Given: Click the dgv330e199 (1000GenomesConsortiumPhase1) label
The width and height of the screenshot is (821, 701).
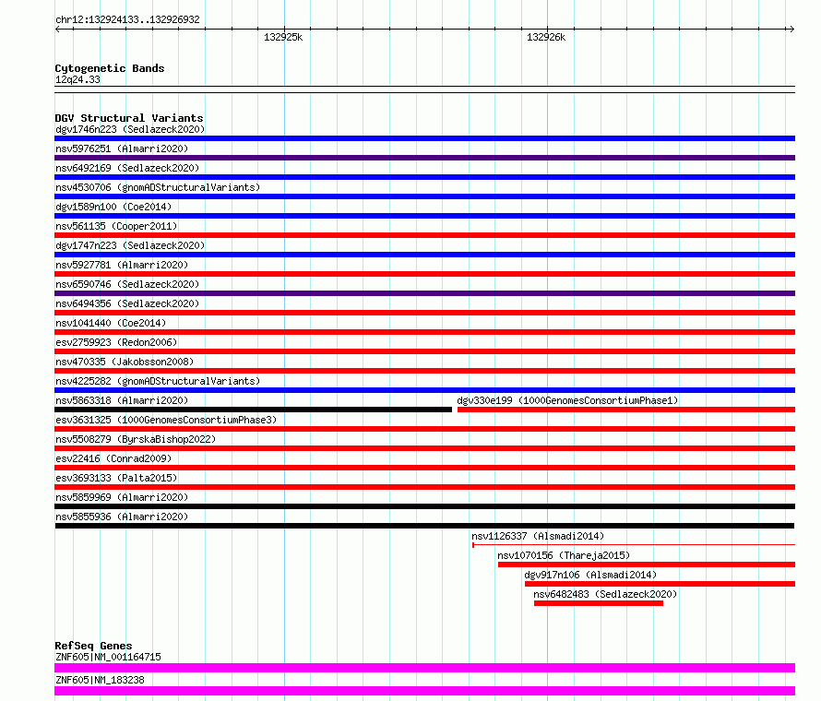Looking at the screenshot, I should pyautogui.click(x=567, y=400).
